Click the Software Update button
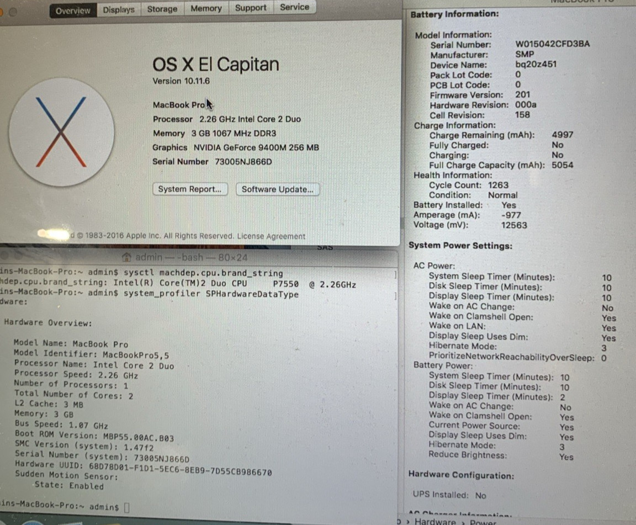Viewport: 636px width, 525px height. [278, 189]
